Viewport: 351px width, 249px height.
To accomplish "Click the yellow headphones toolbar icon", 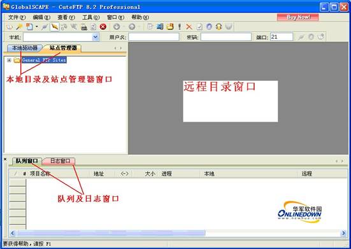I will coord(218,27).
